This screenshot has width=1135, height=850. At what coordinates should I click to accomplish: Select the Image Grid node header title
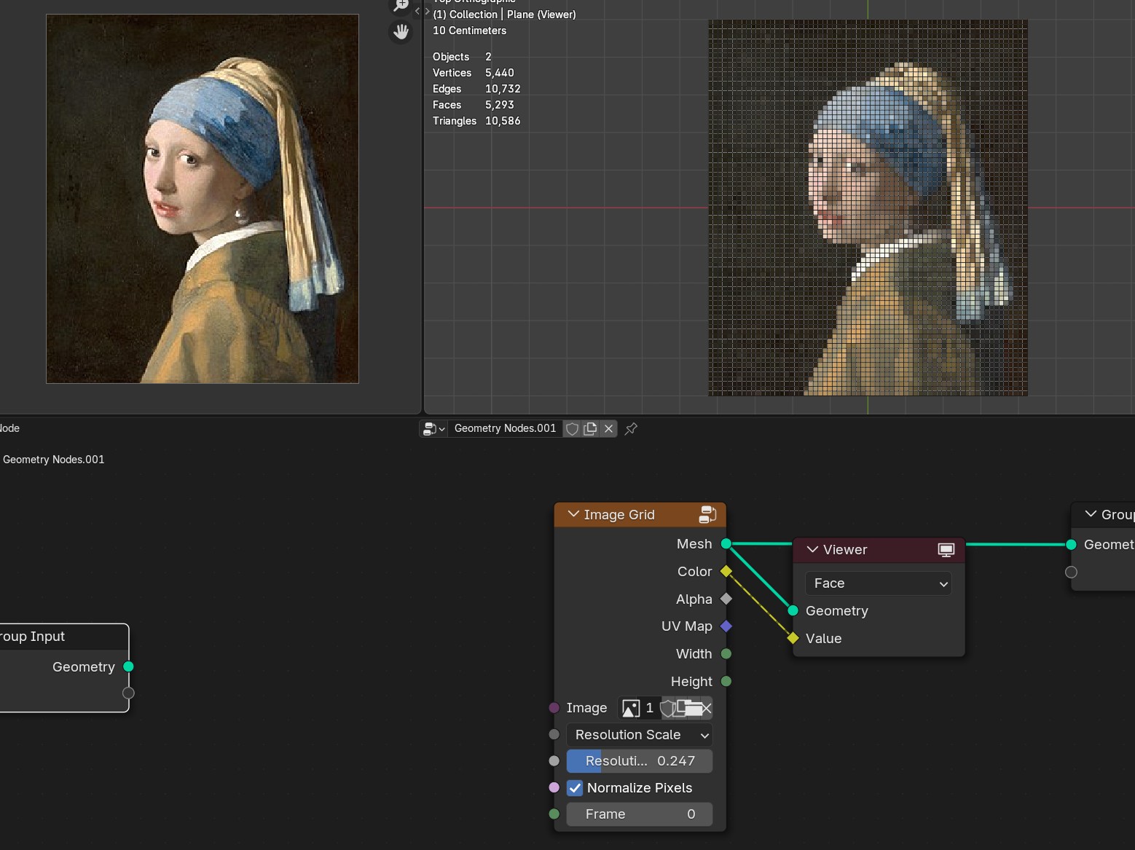619,515
